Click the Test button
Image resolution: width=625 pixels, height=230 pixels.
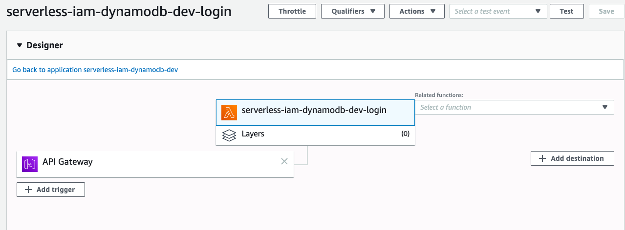pyautogui.click(x=566, y=11)
